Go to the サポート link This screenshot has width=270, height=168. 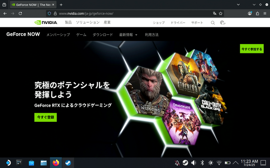pyautogui.click(x=197, y=23)
